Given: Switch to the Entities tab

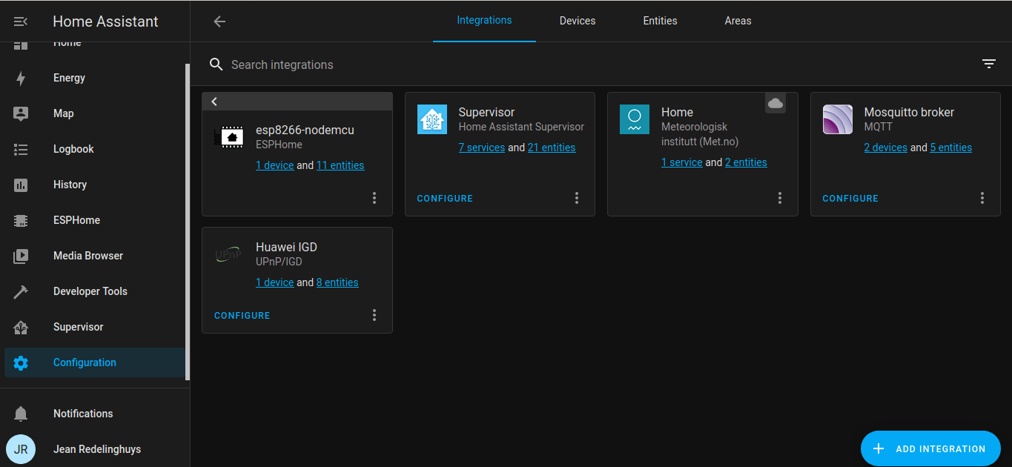Looking at the screenshot, I should [660, 21].
